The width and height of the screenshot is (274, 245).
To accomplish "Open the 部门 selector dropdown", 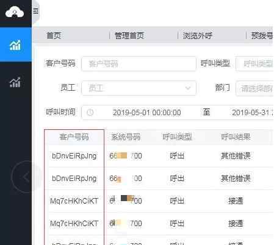I will [x=255, y=88].
